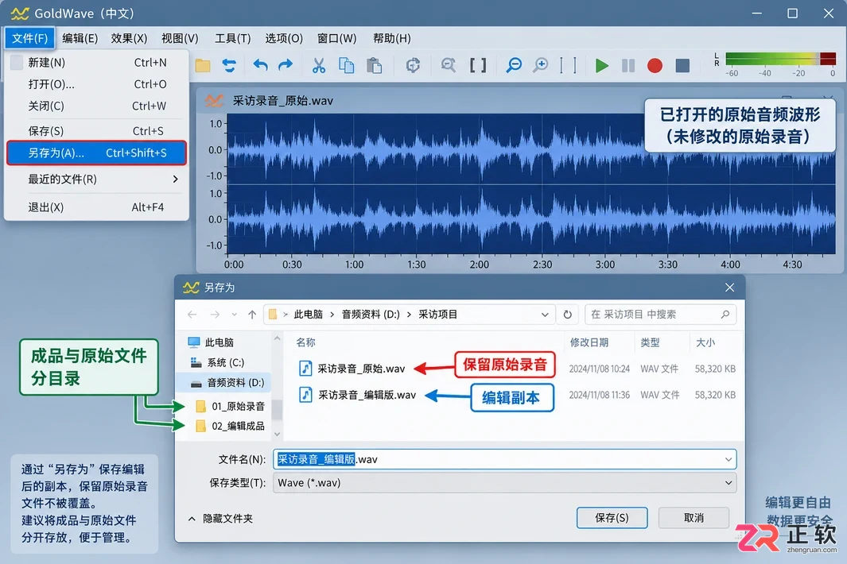Choose 关闭(C) from the file menu
This screenshot has width=847, height=564.
[x=97, y=106]
